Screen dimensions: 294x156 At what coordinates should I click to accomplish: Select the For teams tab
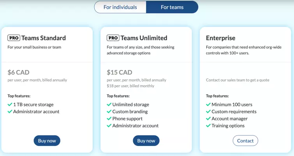(172, 7)
